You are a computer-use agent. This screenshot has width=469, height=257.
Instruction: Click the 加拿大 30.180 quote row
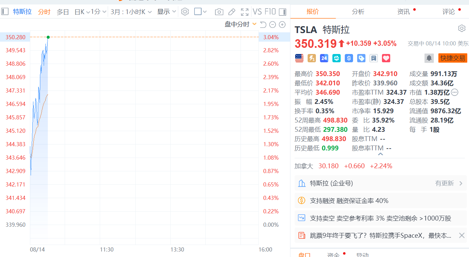tap(343, 166)
